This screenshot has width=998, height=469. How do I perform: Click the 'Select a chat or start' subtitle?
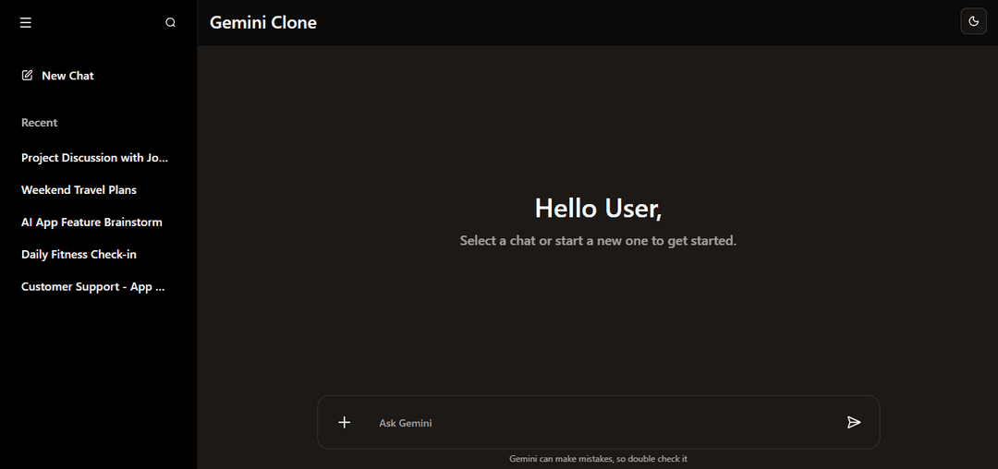[598, 241]
